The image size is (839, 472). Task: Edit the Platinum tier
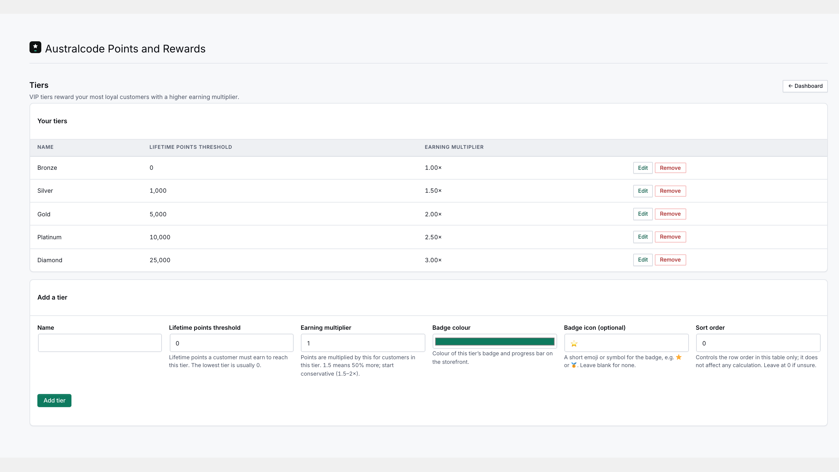pos(643,237)
